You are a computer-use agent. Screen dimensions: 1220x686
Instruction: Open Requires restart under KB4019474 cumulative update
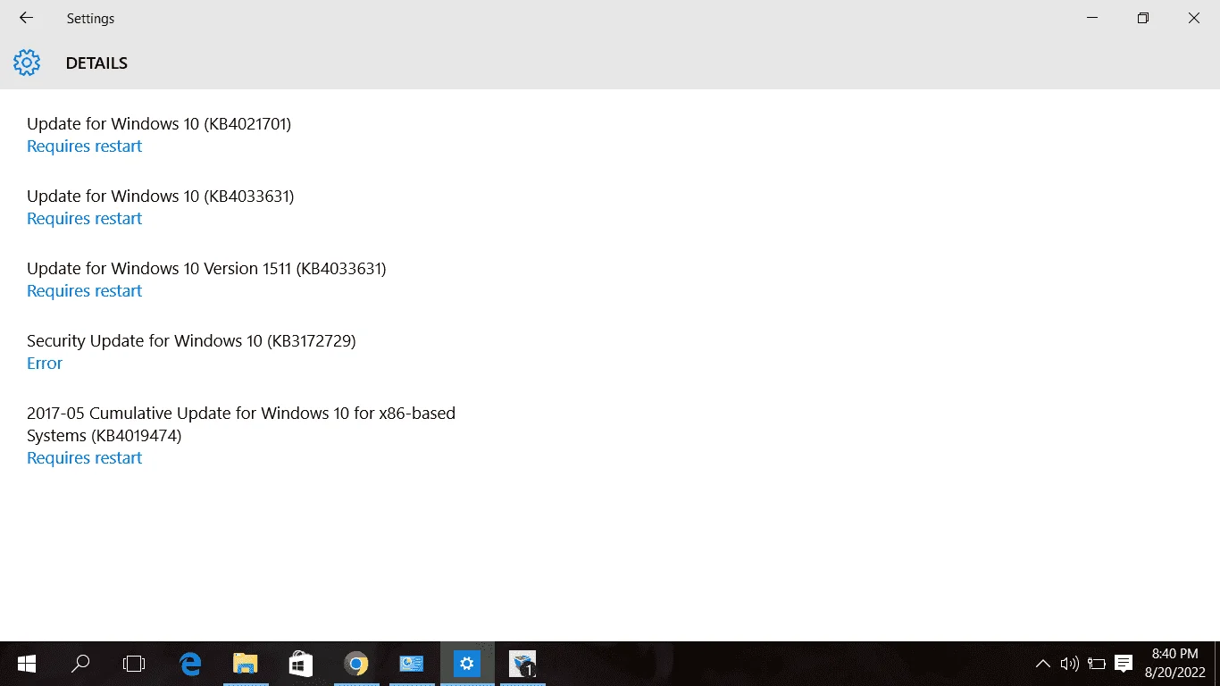tap(84, 458)
